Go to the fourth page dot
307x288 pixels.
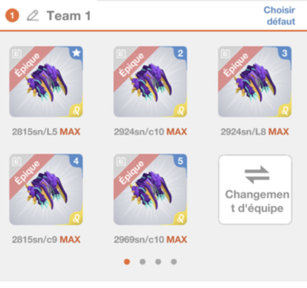[x=174, y=262]
